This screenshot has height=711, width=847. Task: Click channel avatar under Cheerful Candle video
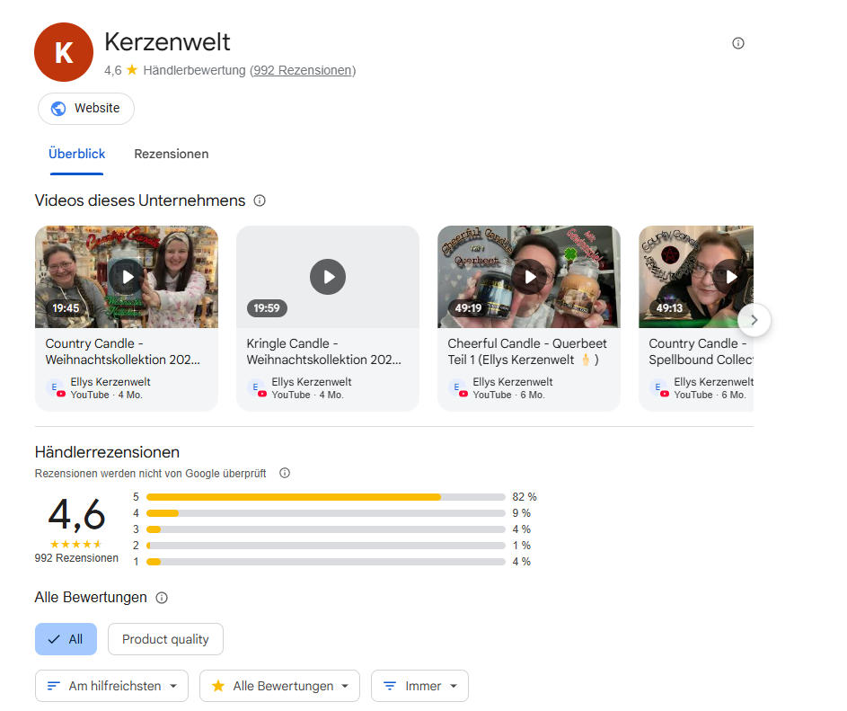point(457,388)
